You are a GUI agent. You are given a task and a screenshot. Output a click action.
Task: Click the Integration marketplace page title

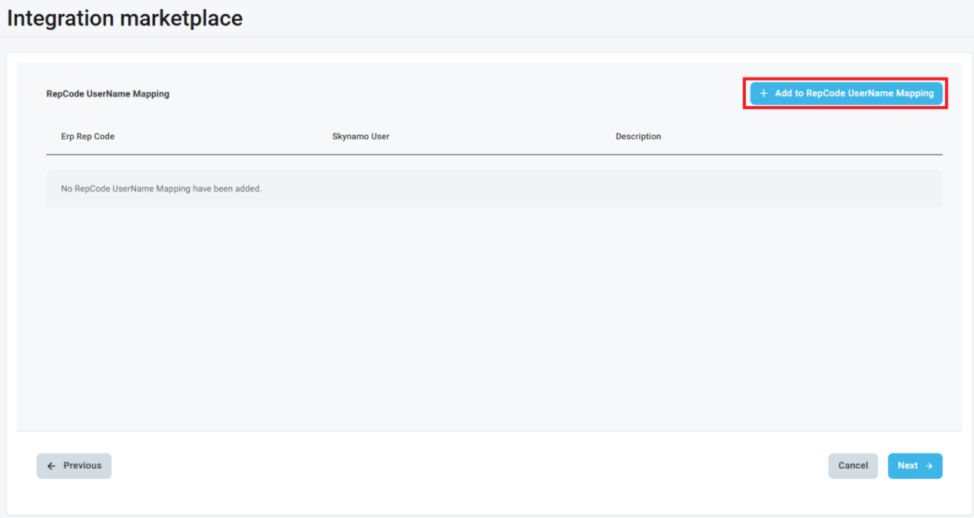tap(124, 18)
